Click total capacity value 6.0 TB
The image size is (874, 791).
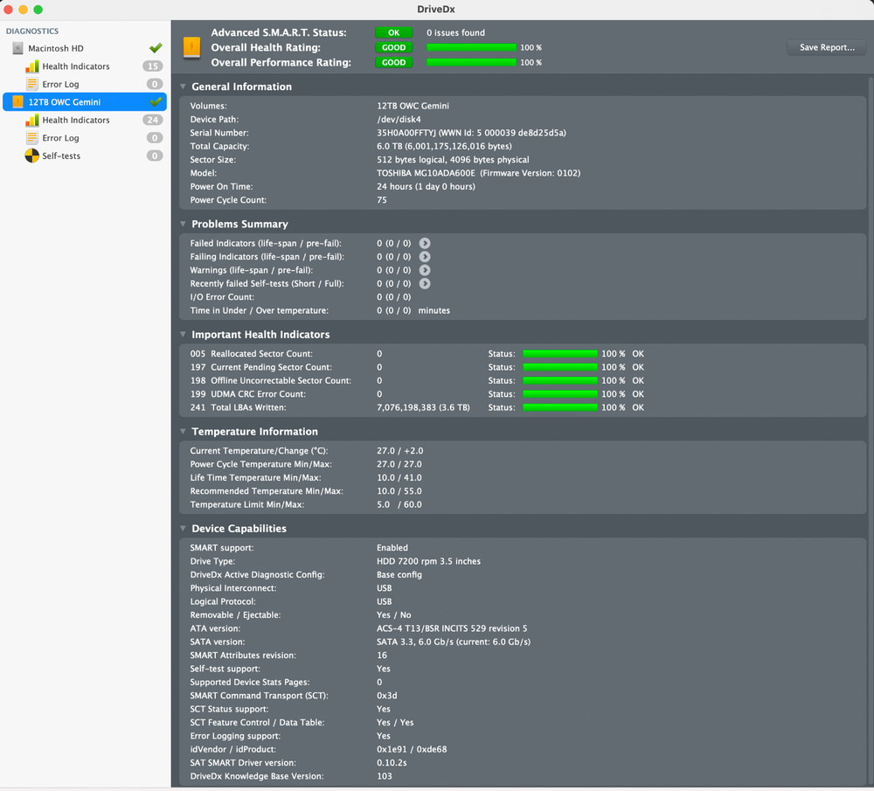pos(389,146)
